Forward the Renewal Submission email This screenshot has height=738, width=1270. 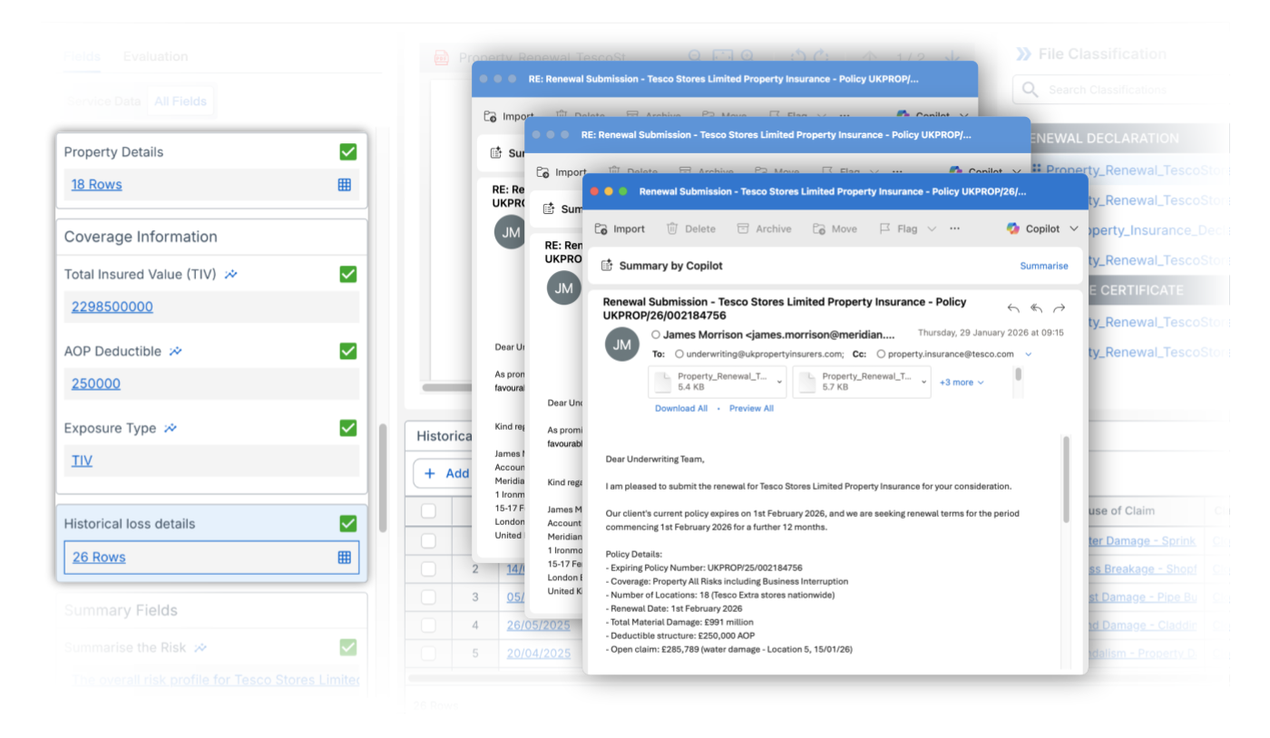(1059, 308)
